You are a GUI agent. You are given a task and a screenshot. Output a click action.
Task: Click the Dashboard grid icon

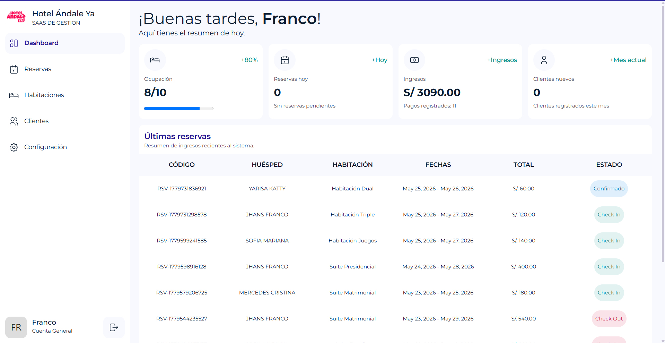click(x=14, y=43)
